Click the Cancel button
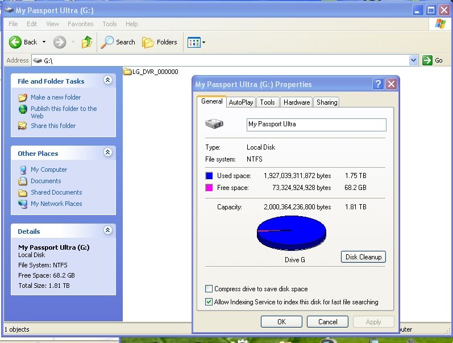 (327, 321)
